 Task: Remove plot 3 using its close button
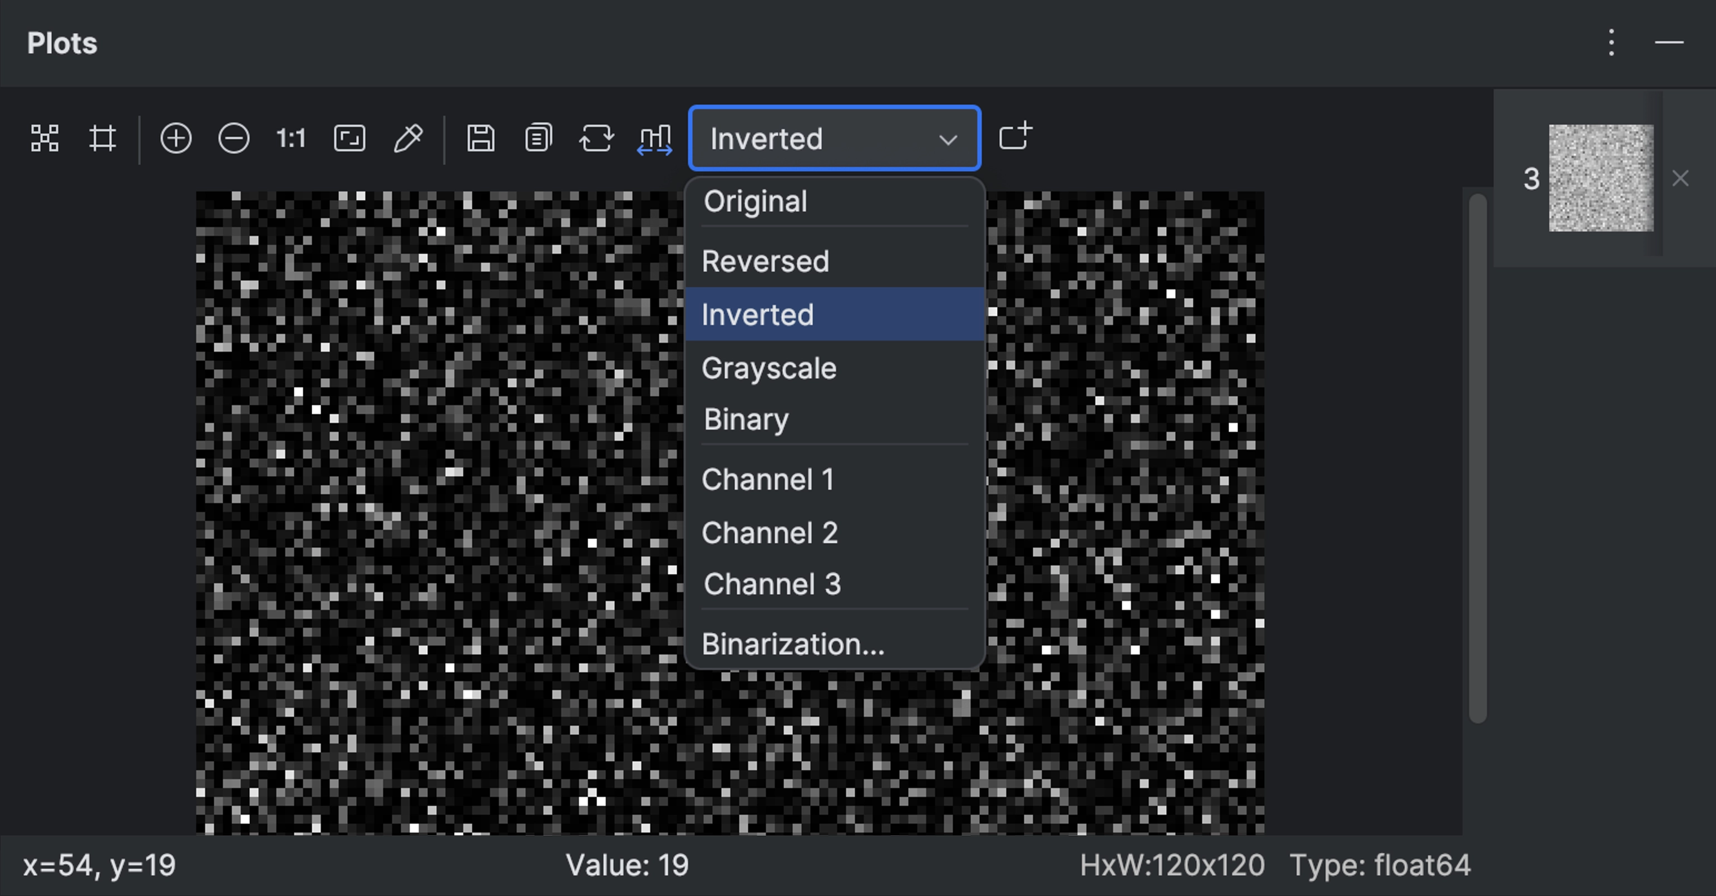[1682, 178]
